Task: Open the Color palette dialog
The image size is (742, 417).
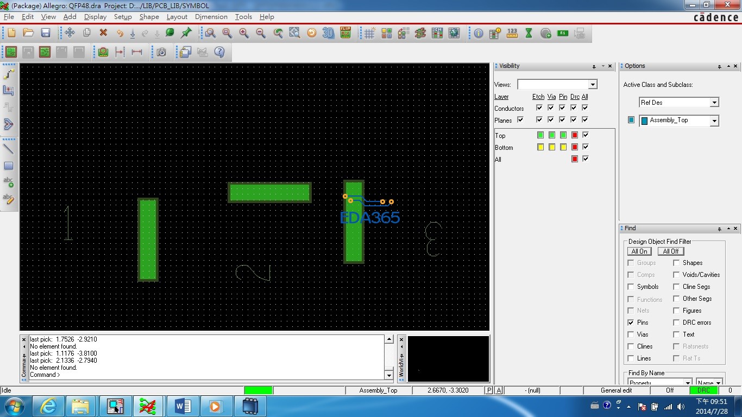Action: pyautogui.click(x=387, y=33)
